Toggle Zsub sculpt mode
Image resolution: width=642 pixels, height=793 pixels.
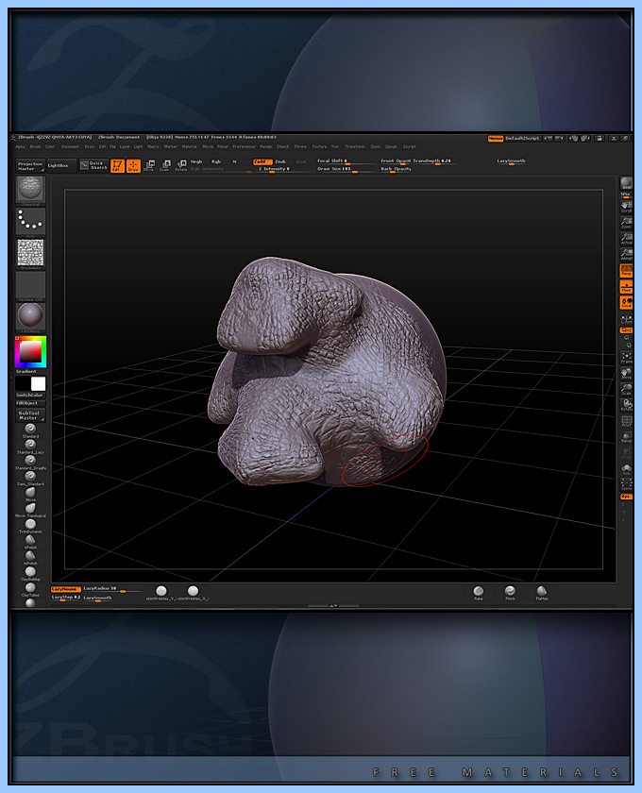tap(280, 161)
